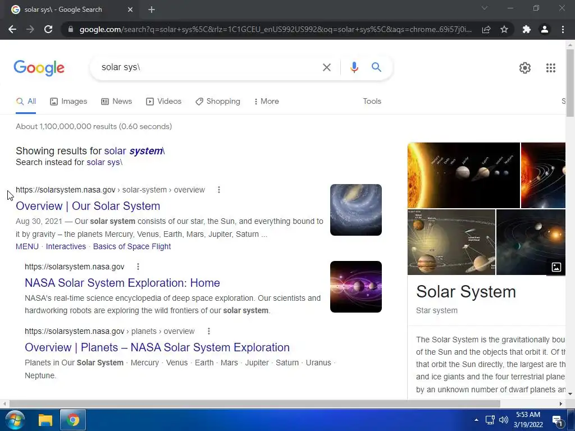
Task: Expand the More search categories
Action: pyautogui.click(x=266, y=102)
